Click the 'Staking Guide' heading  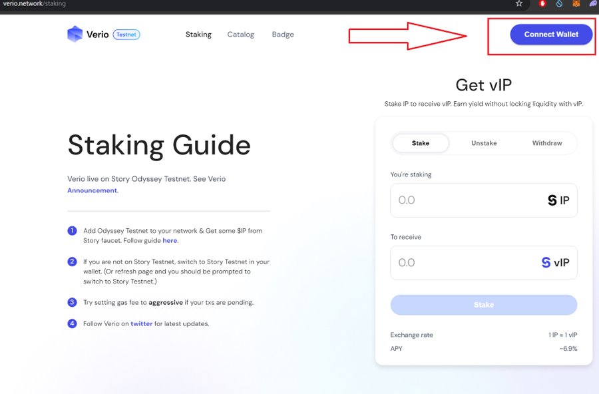click(159, 146)
